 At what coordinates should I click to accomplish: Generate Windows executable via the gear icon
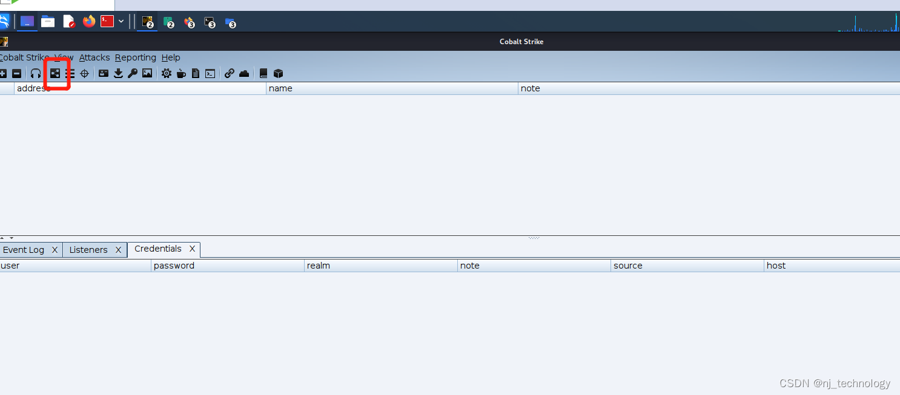pyautogui.click(x=167, y=74)
